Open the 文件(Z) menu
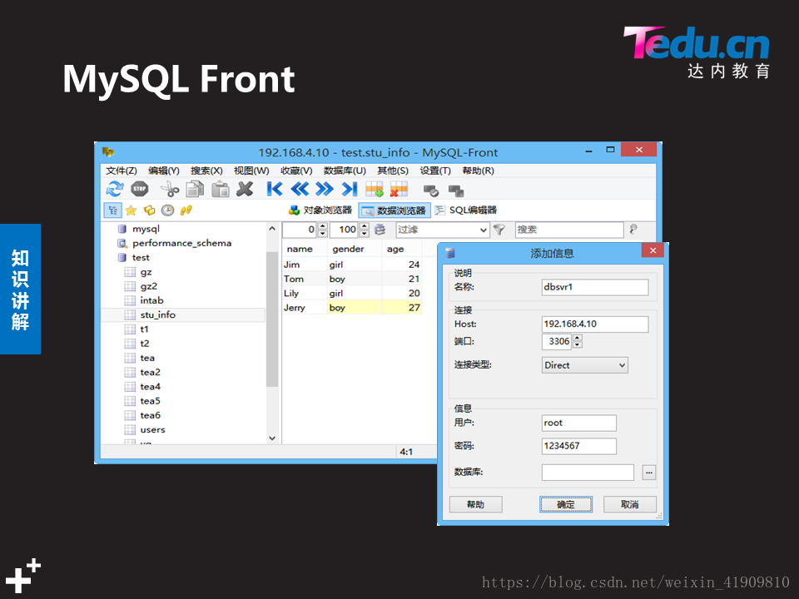This screenshot has height=599, width=799. pyautogui.click(x=122, y=171)
